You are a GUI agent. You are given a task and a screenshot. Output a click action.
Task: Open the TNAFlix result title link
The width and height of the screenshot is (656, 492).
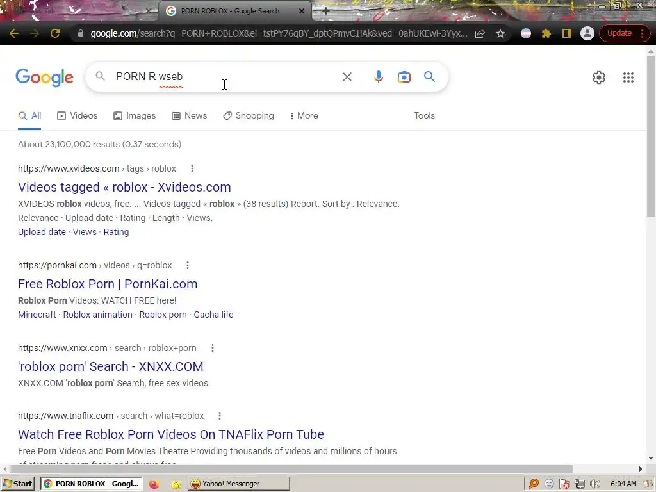[x=170, y=435]
